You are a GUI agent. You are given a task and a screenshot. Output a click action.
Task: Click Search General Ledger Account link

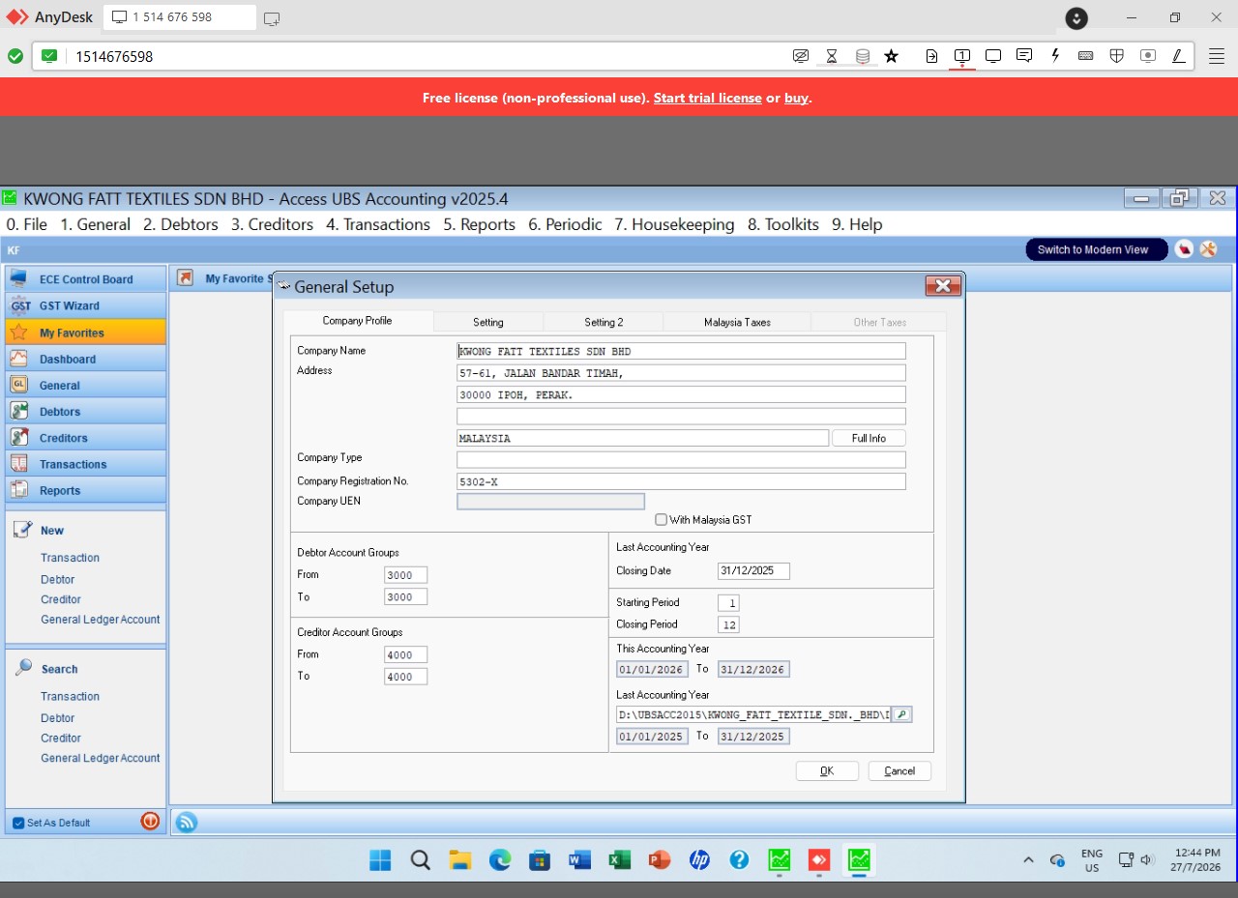pyautogui.click(x=101, y=758)
